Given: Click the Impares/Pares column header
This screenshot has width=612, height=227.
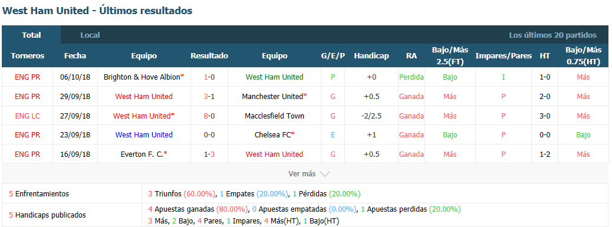Looking at the screenshot, I should [x=503, y=56].
